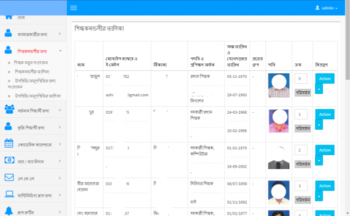The height and width of the screenshot is (216, 350).
Task: Click joining date 10-02-1998 cell
Action: [237, 131]
